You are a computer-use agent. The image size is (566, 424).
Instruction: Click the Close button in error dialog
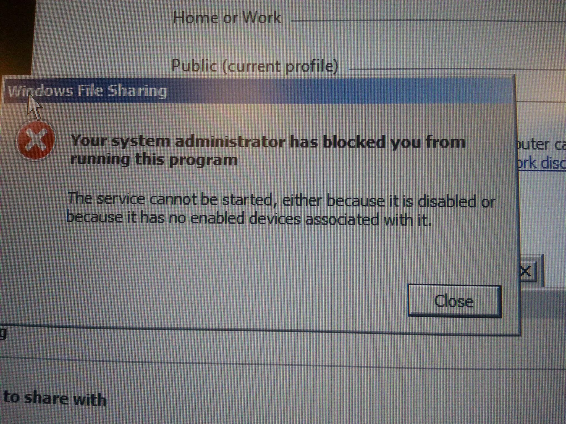454,301
